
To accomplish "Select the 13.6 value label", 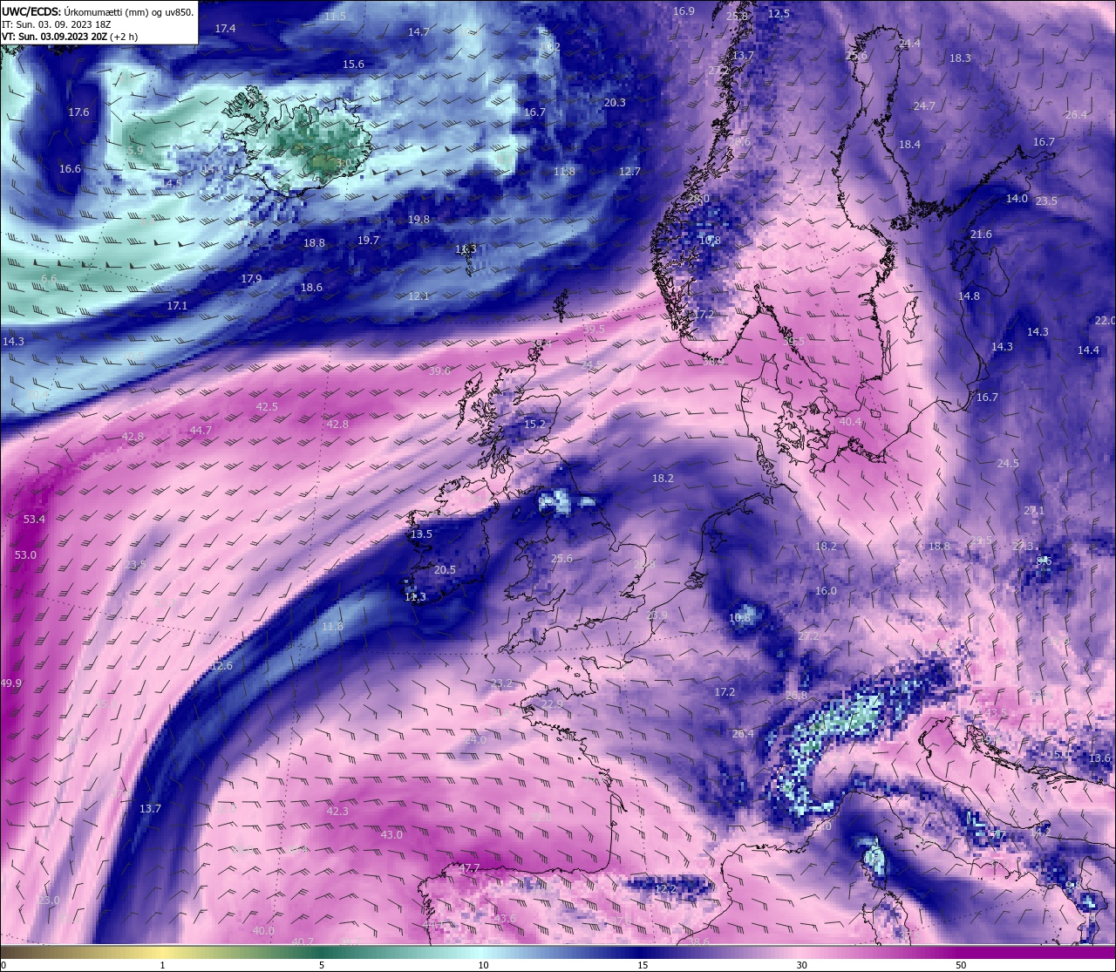I will 1101,758.
